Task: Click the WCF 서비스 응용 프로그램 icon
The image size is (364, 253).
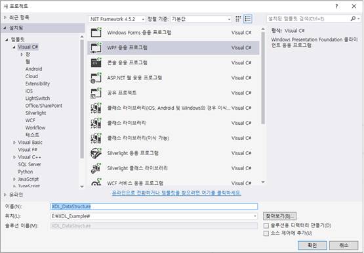Action: pos(96,182)
